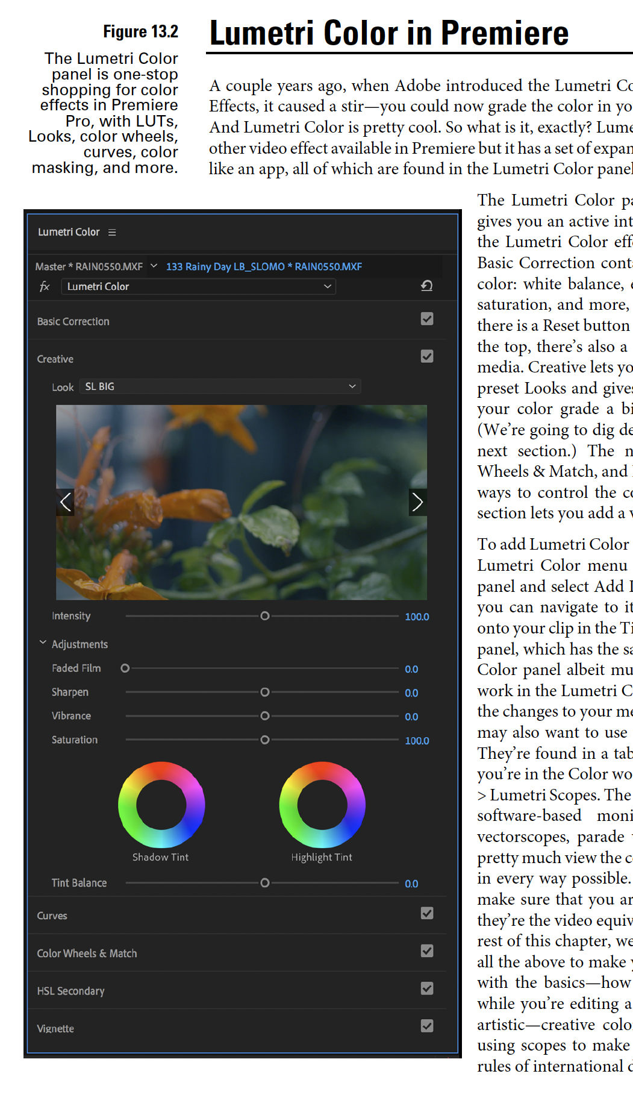Collapse the Creative section header
633x1106 pixels.
(x=55, y=359)
